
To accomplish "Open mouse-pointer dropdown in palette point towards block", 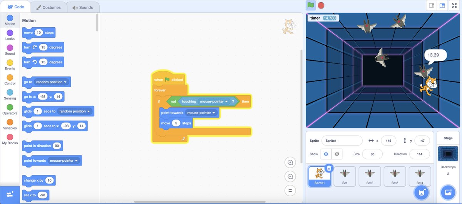I will [x=64, y=161].
